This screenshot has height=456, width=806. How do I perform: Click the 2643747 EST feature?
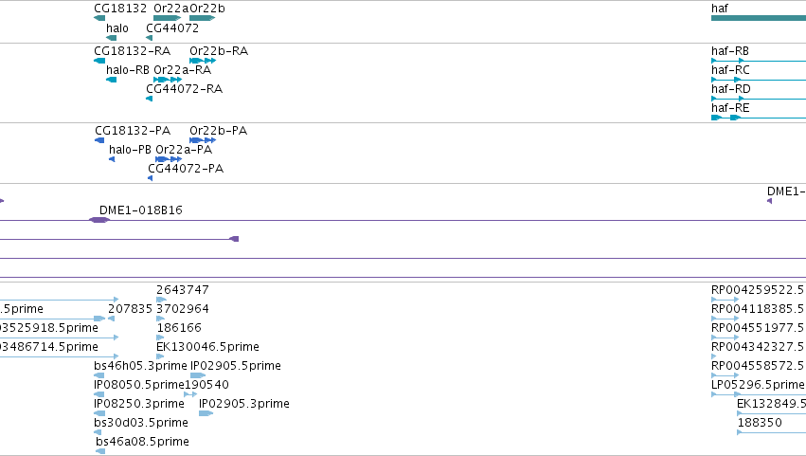161,300
